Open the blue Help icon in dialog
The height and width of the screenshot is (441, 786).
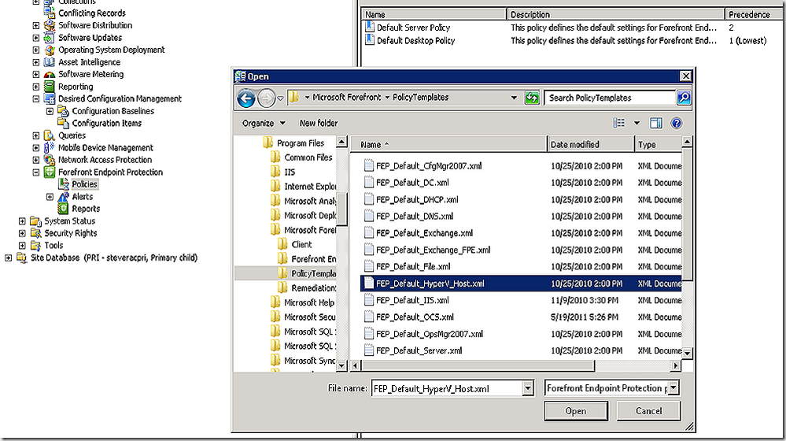676,123
